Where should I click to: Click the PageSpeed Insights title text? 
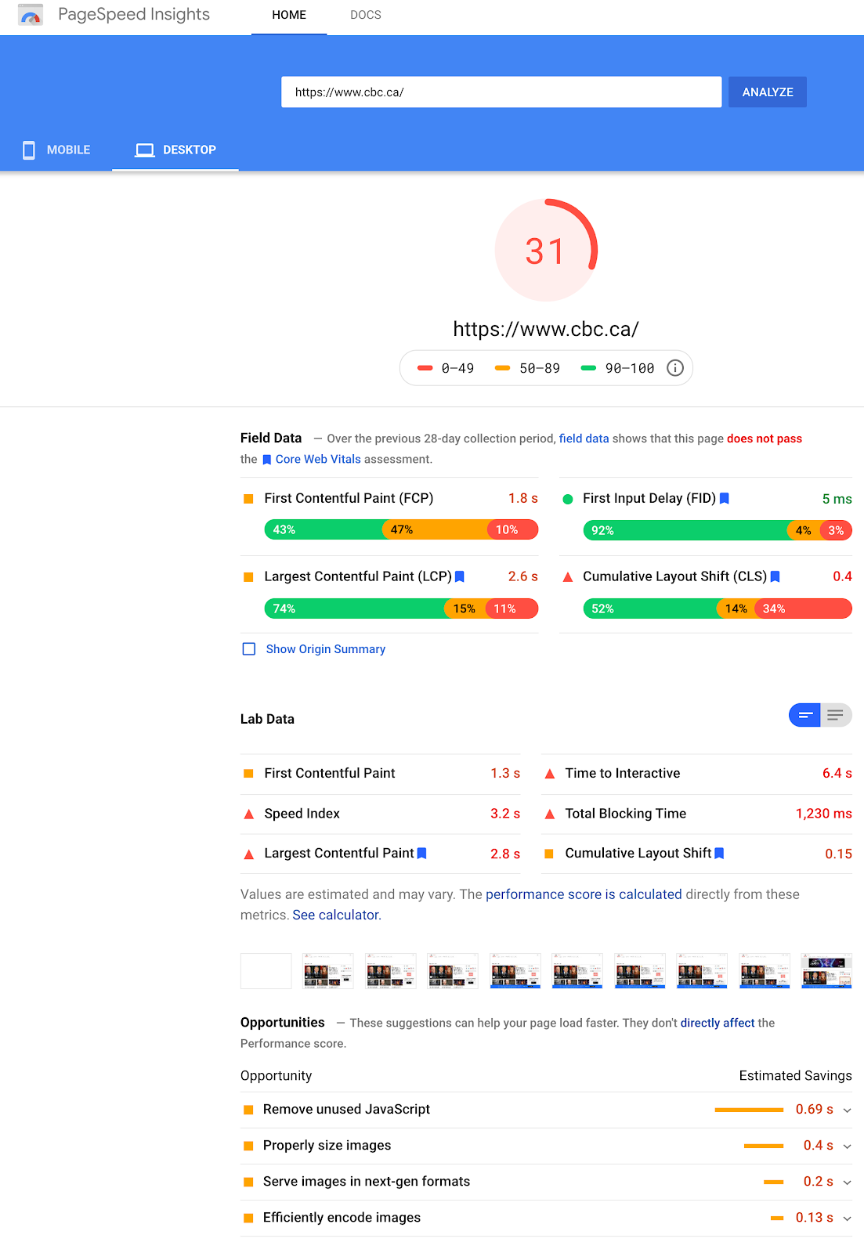tap(134, 15)
